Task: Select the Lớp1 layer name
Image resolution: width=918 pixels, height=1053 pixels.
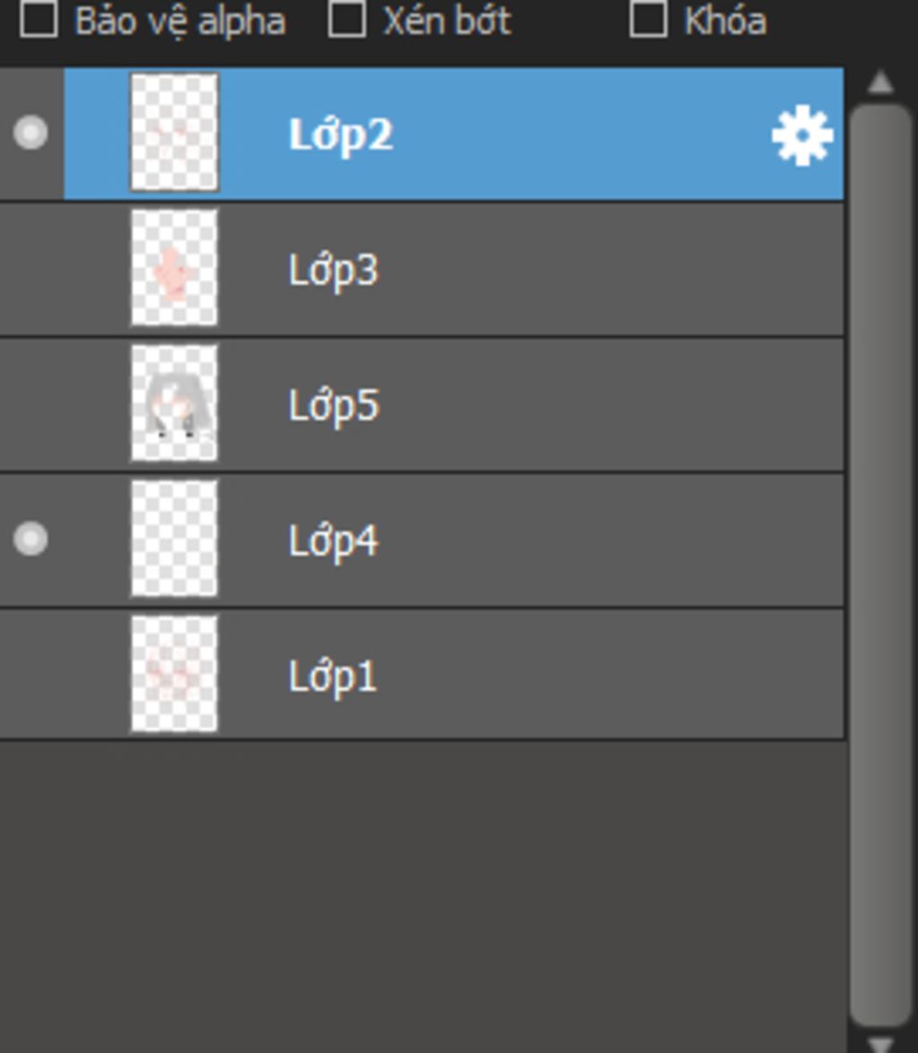Action: [x=333, y=676]
